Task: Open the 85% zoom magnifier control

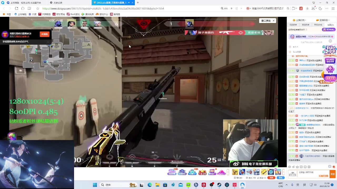Action: [x=224, y=8]
